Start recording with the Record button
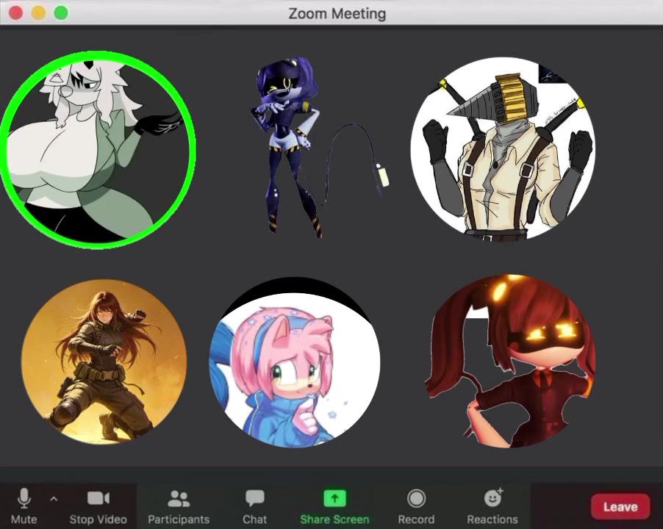Screen dimensions: 663x529 coord(416,506)
